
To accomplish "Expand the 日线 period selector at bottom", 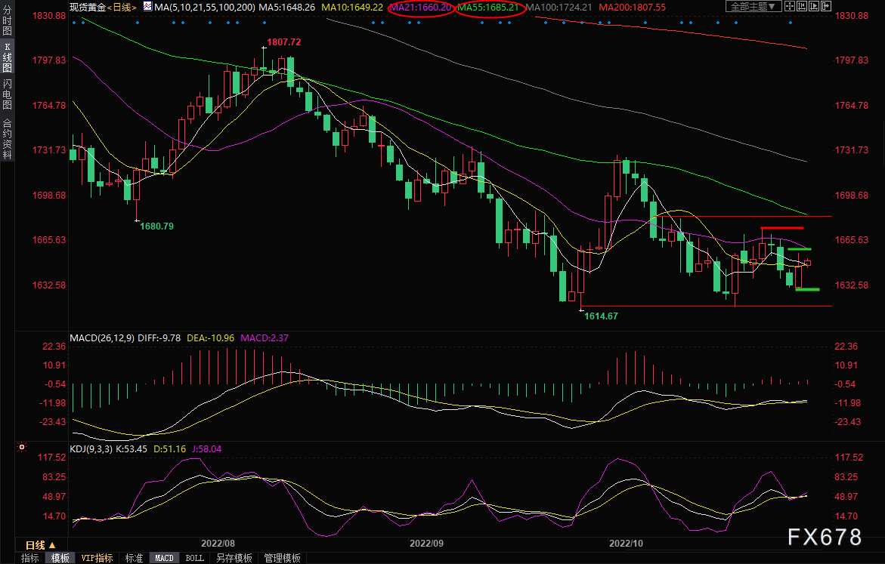I will (41, 545).
